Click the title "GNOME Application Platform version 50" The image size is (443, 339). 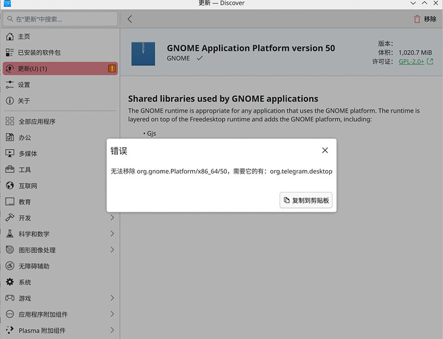pyautogui.click(x=251, y=48)
